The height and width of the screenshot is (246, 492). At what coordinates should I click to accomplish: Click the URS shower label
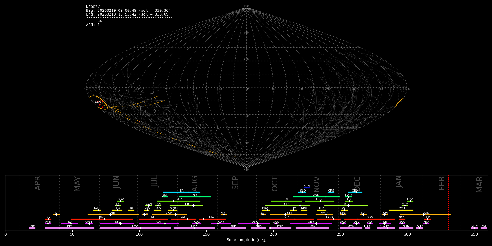[x=367, y=227]
